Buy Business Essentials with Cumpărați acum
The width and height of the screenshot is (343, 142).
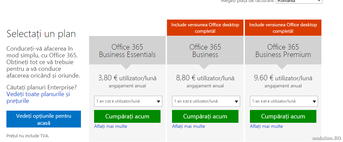[127, 116]
